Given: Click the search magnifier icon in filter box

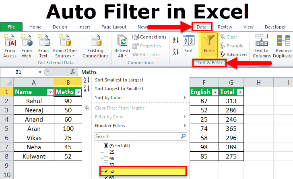Looking at the screenshot, I should (184, 136).
